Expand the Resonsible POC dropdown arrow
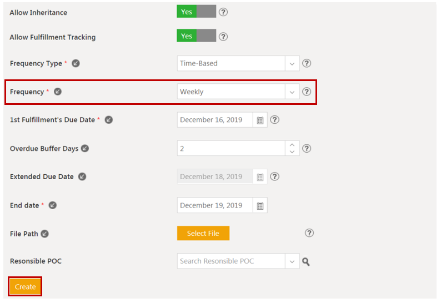 (x=292, y=261)
